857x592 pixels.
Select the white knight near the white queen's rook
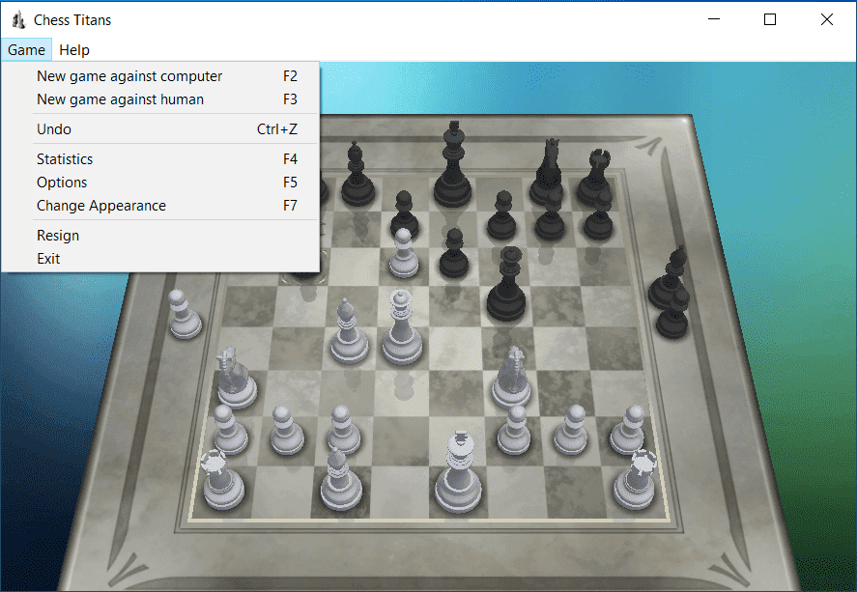236,378
